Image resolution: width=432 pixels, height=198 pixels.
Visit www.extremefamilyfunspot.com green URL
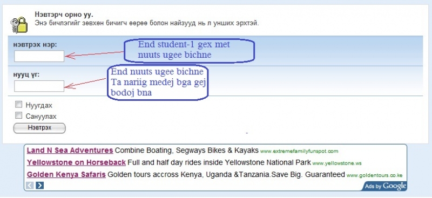click(299, 151)
